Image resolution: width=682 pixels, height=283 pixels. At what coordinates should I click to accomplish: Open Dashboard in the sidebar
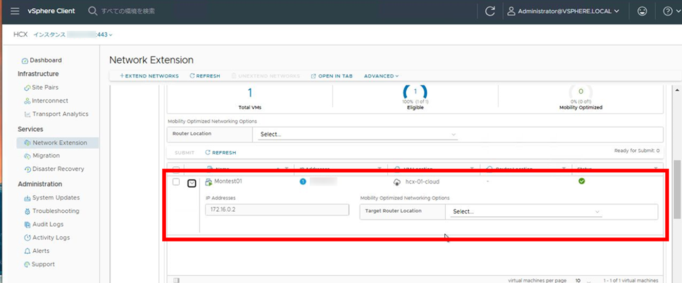tap(45, 60)
